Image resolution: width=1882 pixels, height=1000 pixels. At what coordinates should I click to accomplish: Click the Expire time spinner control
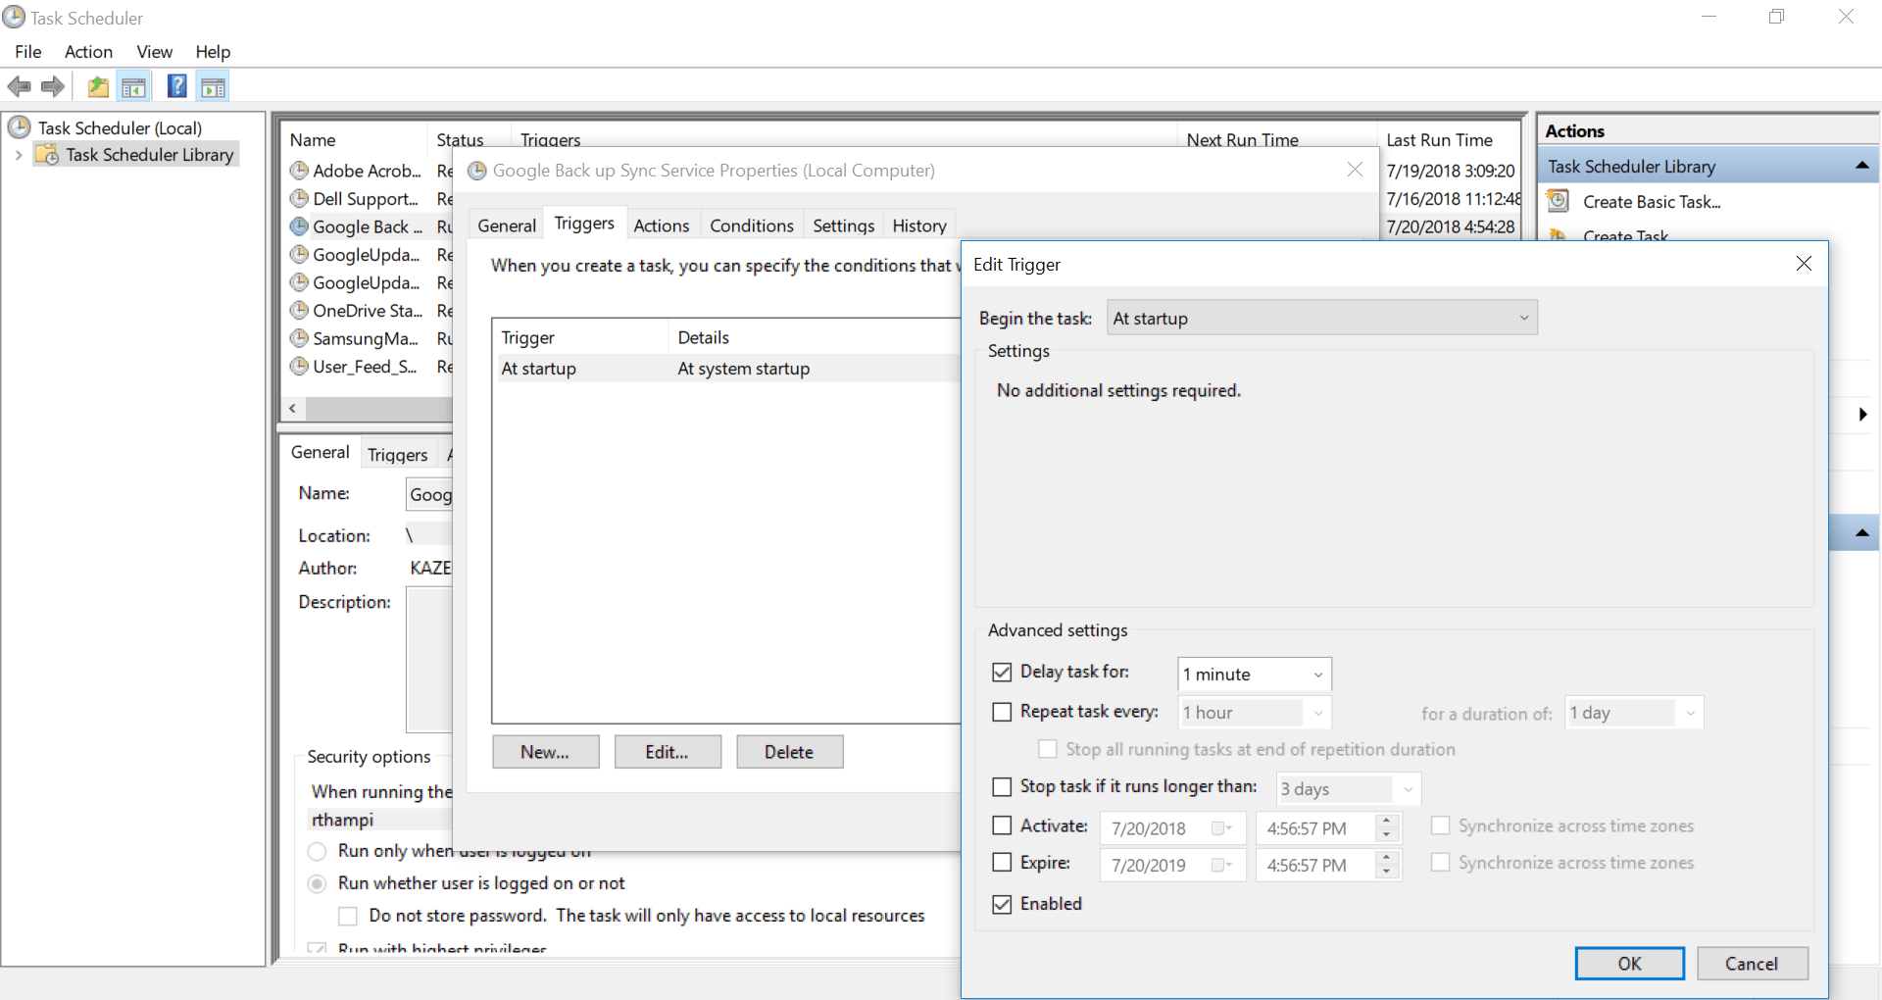click(x=1386, y=865)
